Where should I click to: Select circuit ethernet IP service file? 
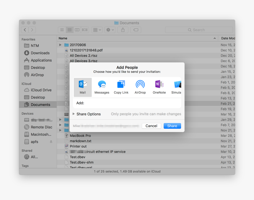coord(146,152)
